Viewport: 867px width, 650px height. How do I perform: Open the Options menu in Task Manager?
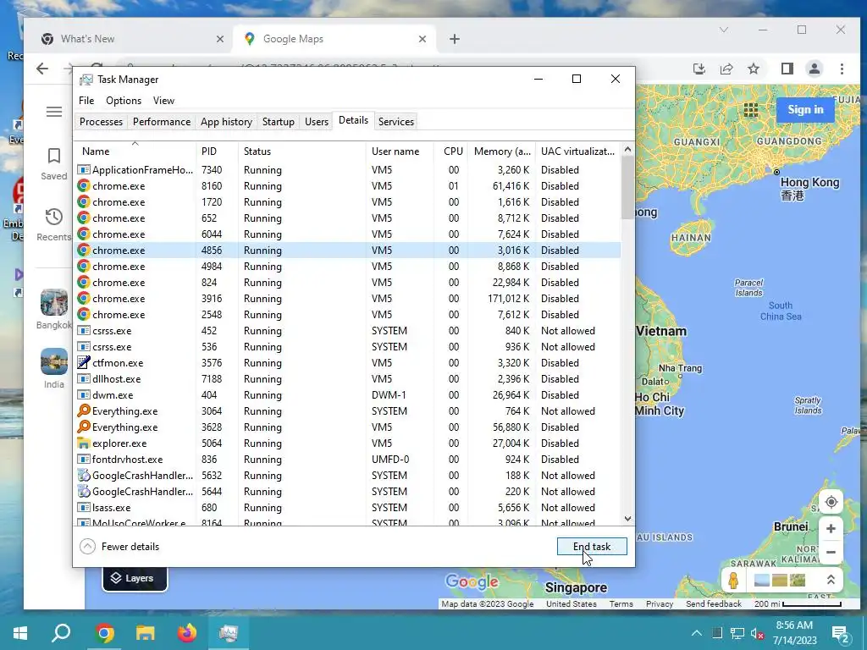tap(124, 101)
